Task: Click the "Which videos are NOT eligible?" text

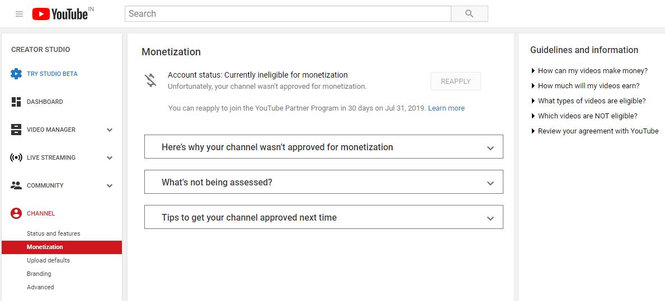Action: (x=587, y=116)
